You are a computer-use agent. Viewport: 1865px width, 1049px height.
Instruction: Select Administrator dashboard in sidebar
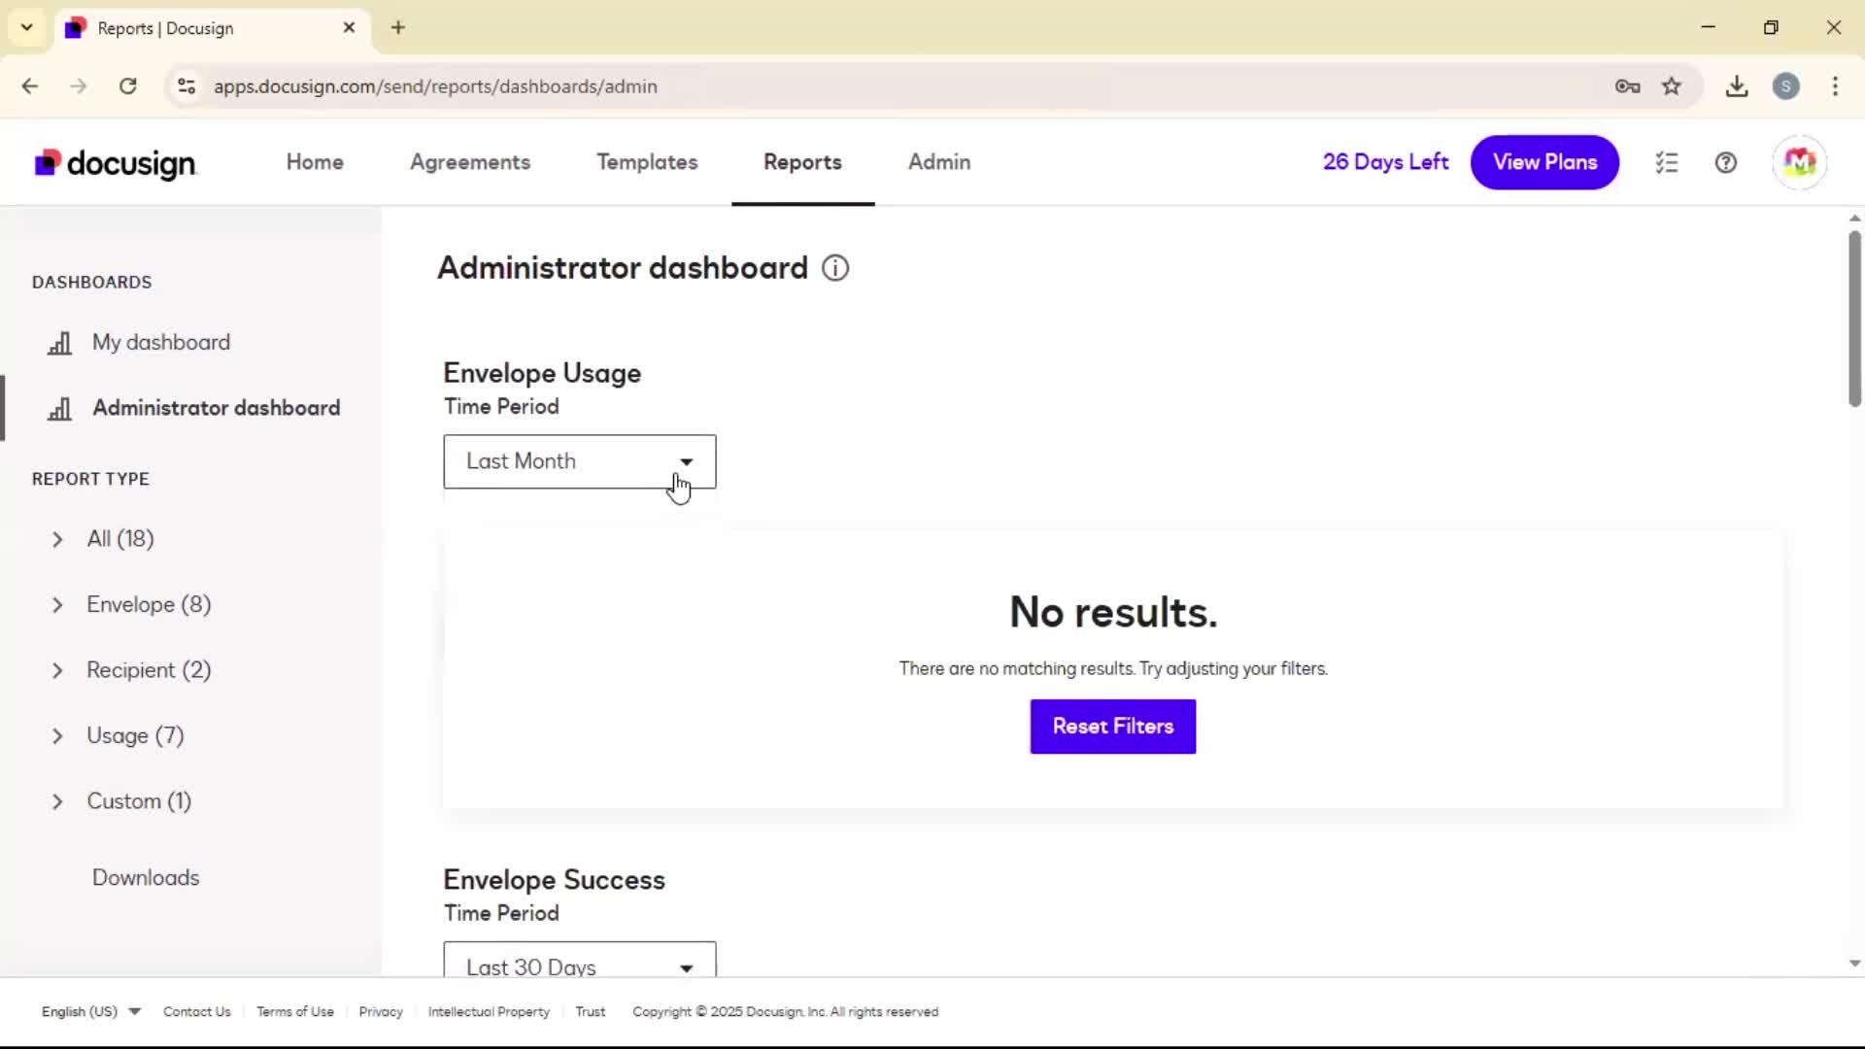(217, 408)
